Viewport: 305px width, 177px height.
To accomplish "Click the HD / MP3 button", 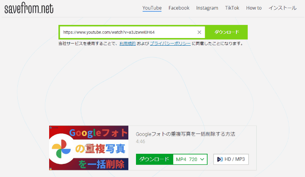I will tap(231, 159).
